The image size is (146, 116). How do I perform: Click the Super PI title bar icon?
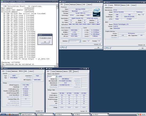click(x=2, y=1)
